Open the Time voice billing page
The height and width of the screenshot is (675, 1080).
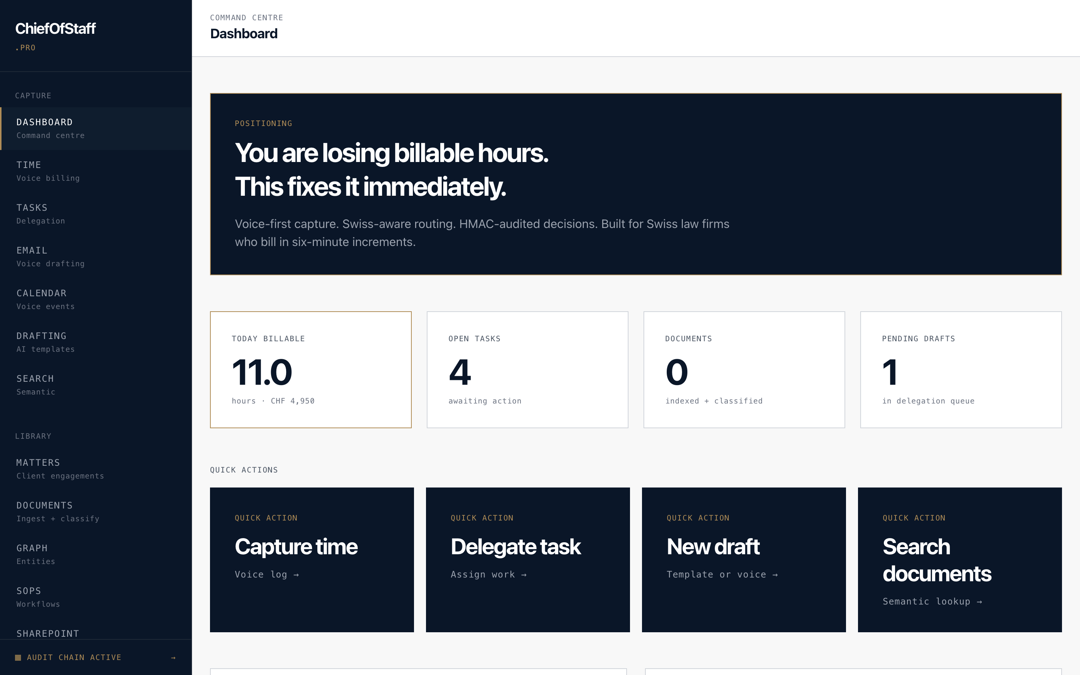click(x=96, y=171)
